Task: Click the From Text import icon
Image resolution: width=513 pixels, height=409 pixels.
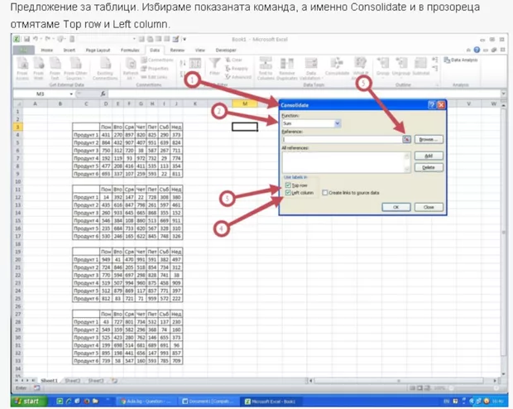Action: (55, 68)
